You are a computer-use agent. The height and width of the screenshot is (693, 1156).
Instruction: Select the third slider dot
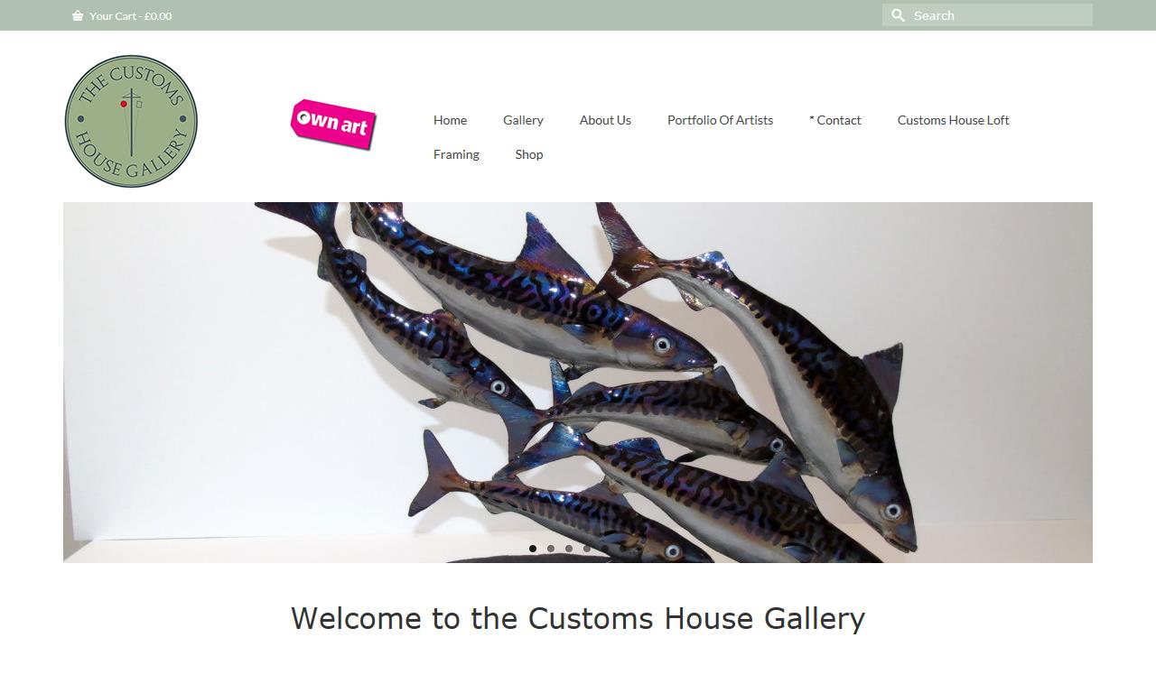pos(569,549)
